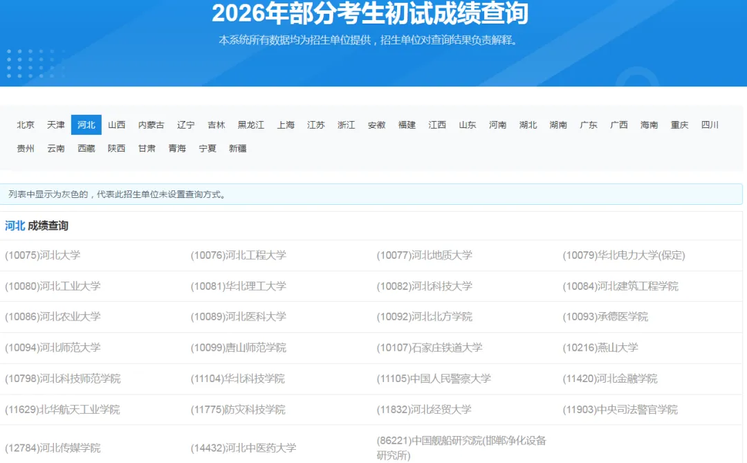Screen dimensions: 747x463
Task: Select the 北京 province tab
Action: [26, 125]
